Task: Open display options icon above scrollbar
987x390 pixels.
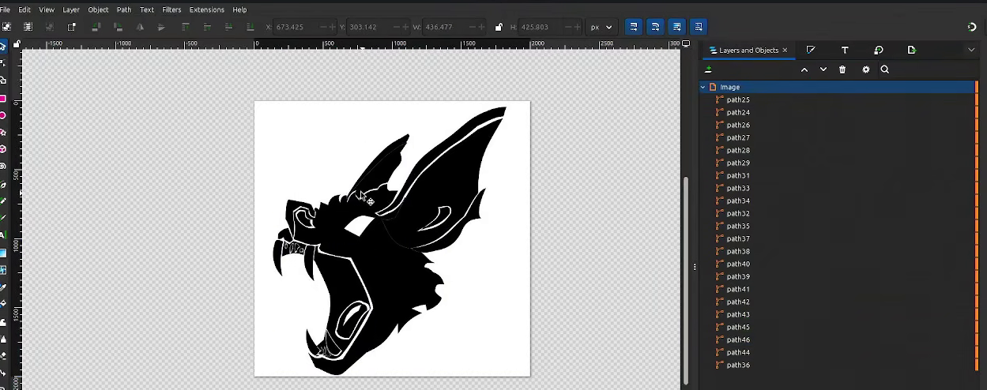Action: coord(686,44)
